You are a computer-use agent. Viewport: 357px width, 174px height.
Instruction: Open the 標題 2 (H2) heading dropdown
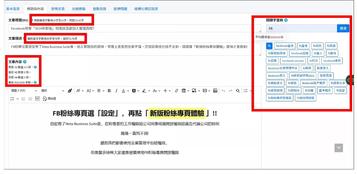pos(24,91)
